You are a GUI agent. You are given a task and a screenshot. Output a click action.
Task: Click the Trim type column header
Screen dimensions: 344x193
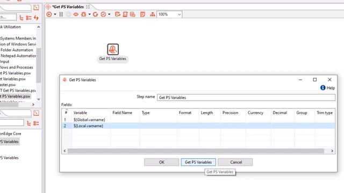(x=325, y=113)
